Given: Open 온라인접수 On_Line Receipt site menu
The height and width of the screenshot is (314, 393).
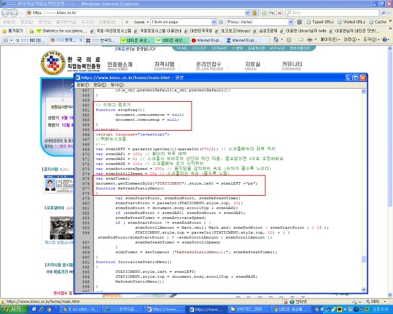Looking at the screenshot, I should pyautogui.click(x=209, y=66).
